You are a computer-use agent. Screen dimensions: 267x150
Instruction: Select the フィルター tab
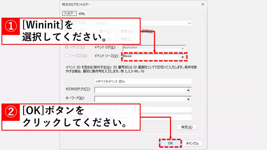click(x=69, y=13)
